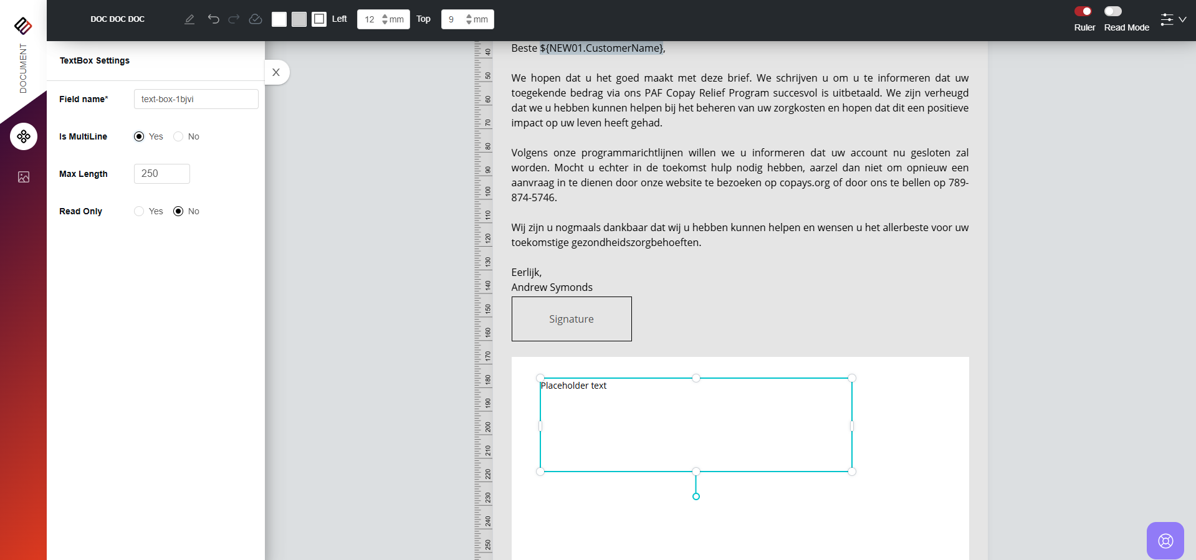Turn off the Ruler toggle
This screenshot has width=1196, height=560.
(x=1083, y=11)
